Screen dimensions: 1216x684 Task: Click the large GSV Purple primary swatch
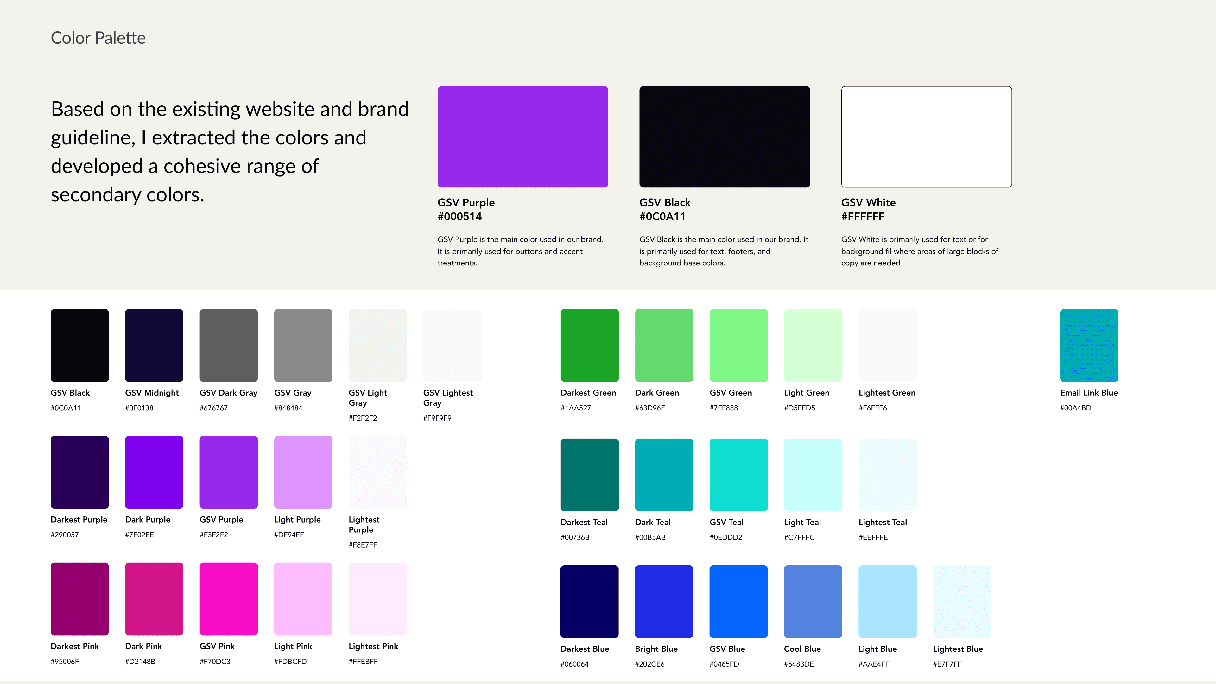[x=522, y=136]
